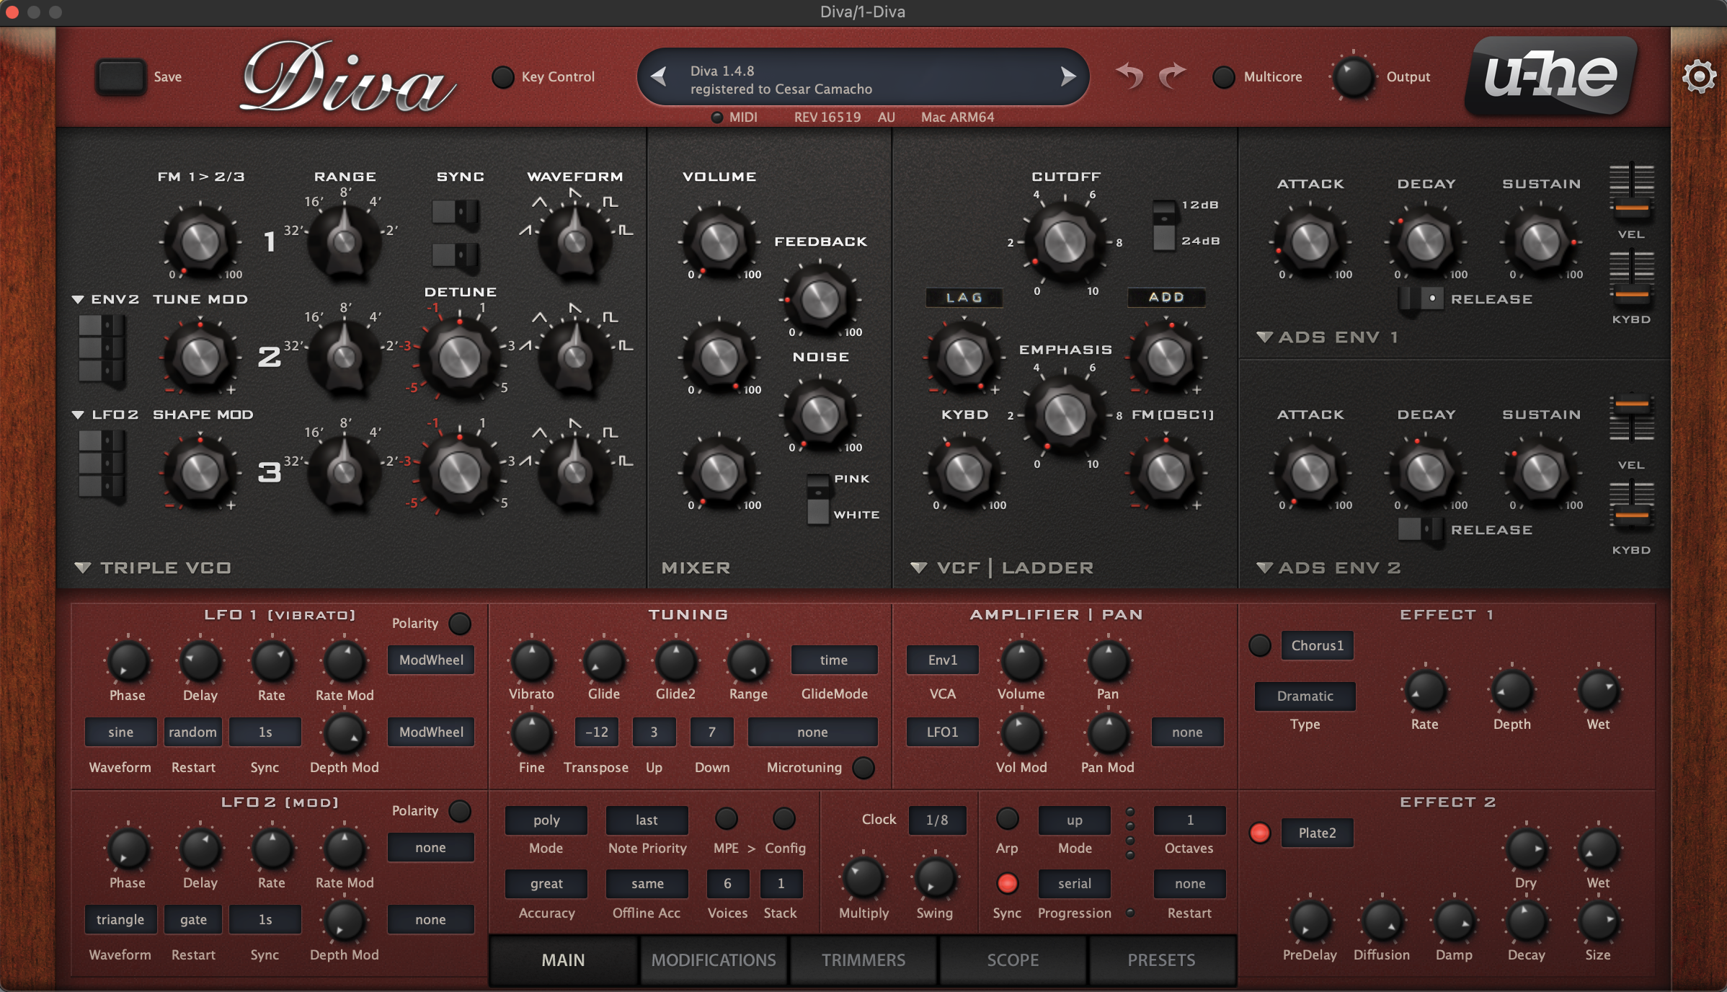Click ADS Env 1 Attack knob
The image size is (1727, 992).
pyautogui.click(x=1310, y=242)
